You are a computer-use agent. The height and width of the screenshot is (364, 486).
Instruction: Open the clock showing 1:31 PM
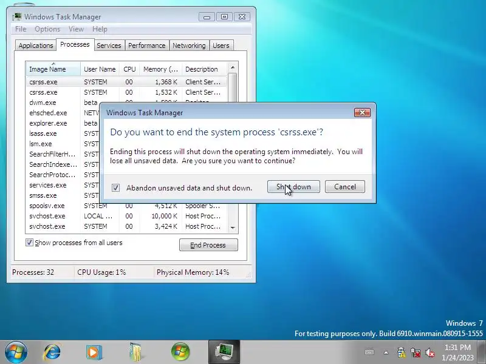457,352
